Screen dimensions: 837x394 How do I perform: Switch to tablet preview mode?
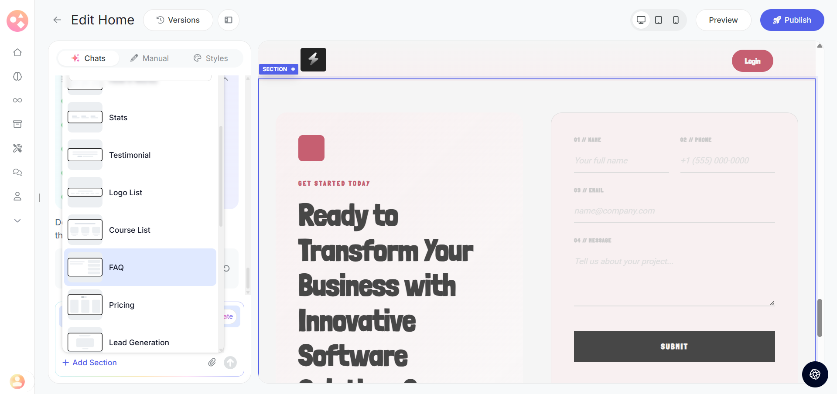[658, 20]
